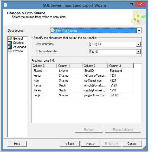The height and width of the screenshot is (152, 155).
Task: Go to the Advanced page
Action: point(20,47)
